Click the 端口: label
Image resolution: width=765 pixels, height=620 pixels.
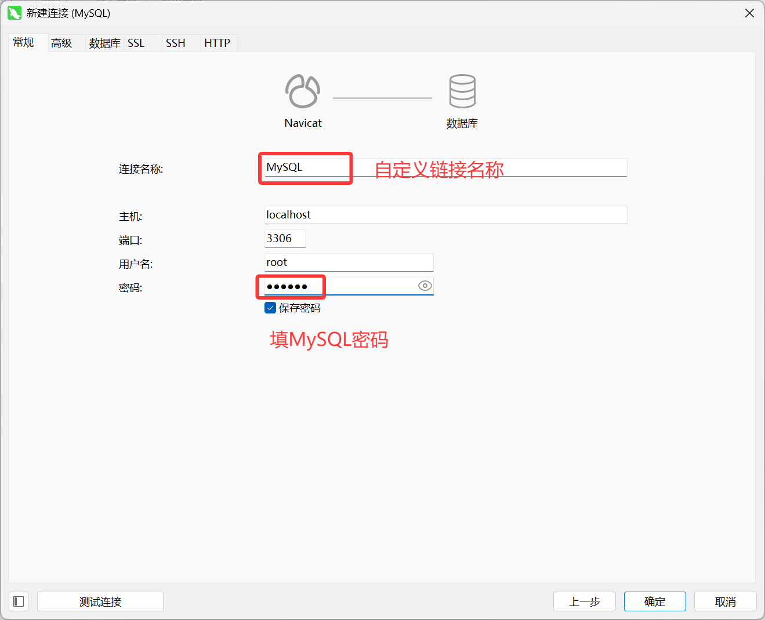click(x=130, y=240)
